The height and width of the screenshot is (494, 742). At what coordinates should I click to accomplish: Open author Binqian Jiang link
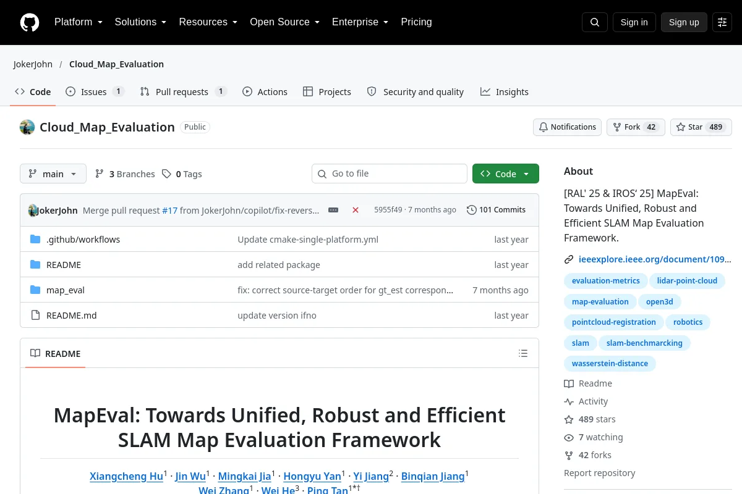click(x=433, y=476)
